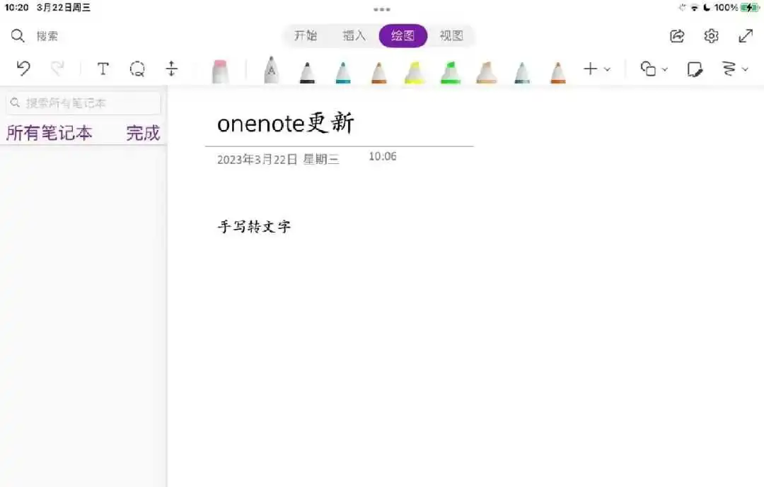
Task: Tap the Wi-Fi status icon
Action: pyautogui.click(x=695, y=8)
